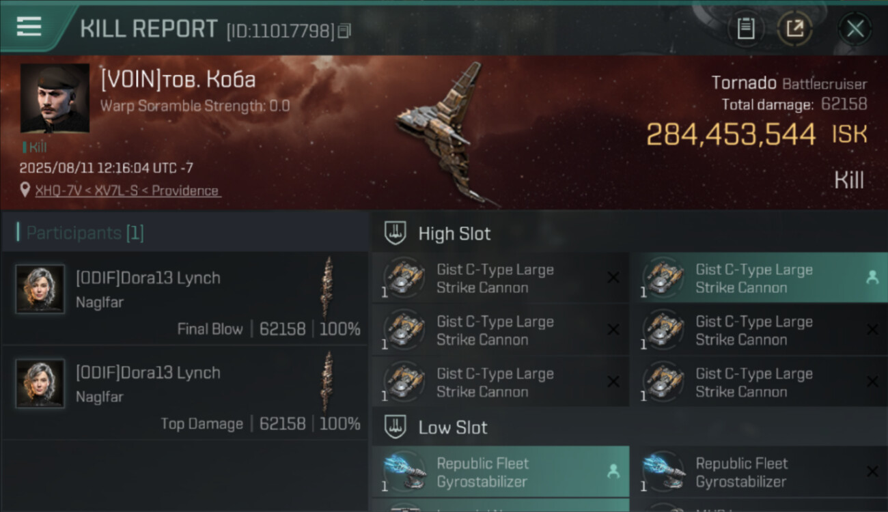Close the kill report window

[x=855, y=29]
